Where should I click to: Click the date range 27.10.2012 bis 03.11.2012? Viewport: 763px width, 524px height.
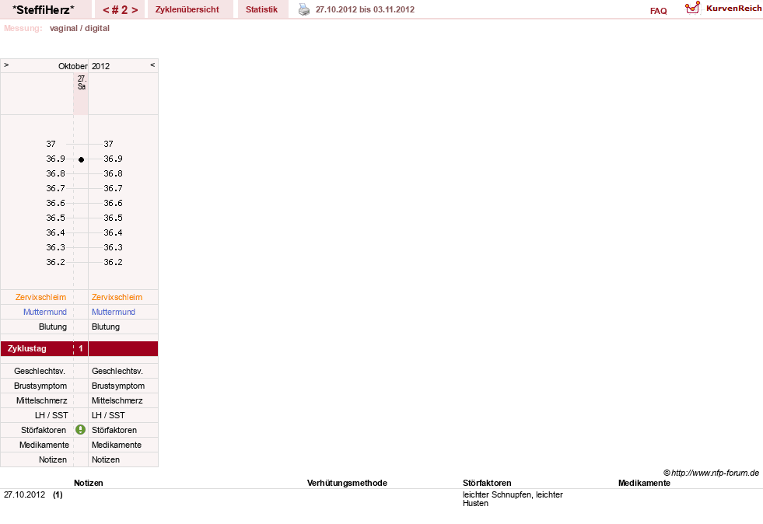coord(365,9)
